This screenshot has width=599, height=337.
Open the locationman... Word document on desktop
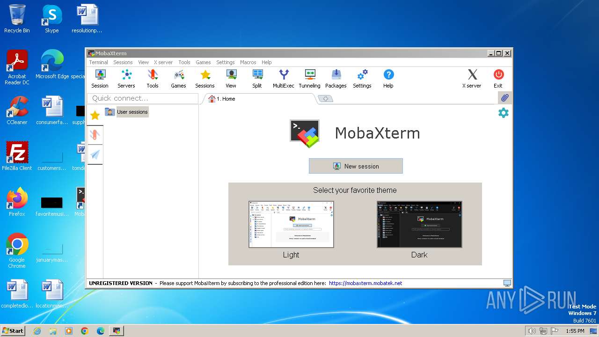(51, 294)
